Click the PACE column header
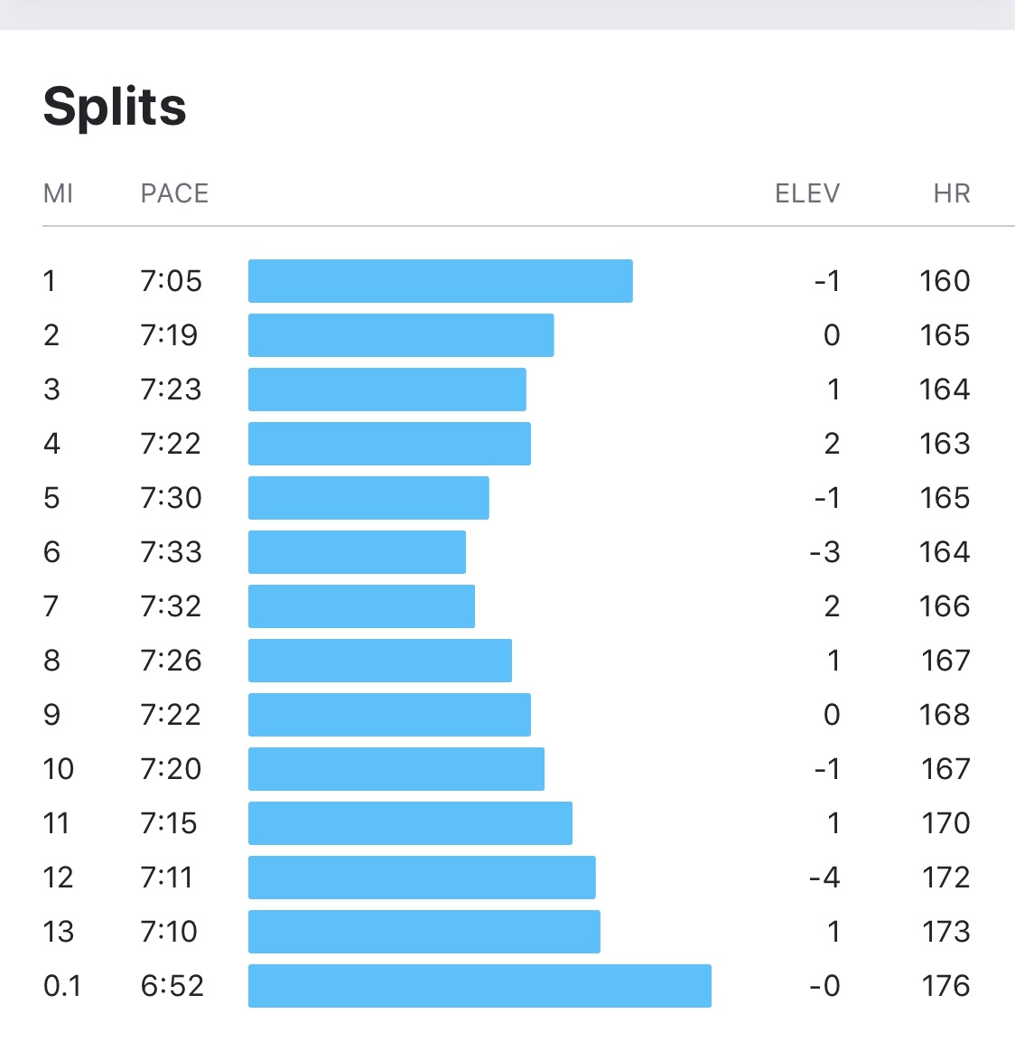Image resolution: width=1015 pixels, height=1042 pixels. click(174, 193)
